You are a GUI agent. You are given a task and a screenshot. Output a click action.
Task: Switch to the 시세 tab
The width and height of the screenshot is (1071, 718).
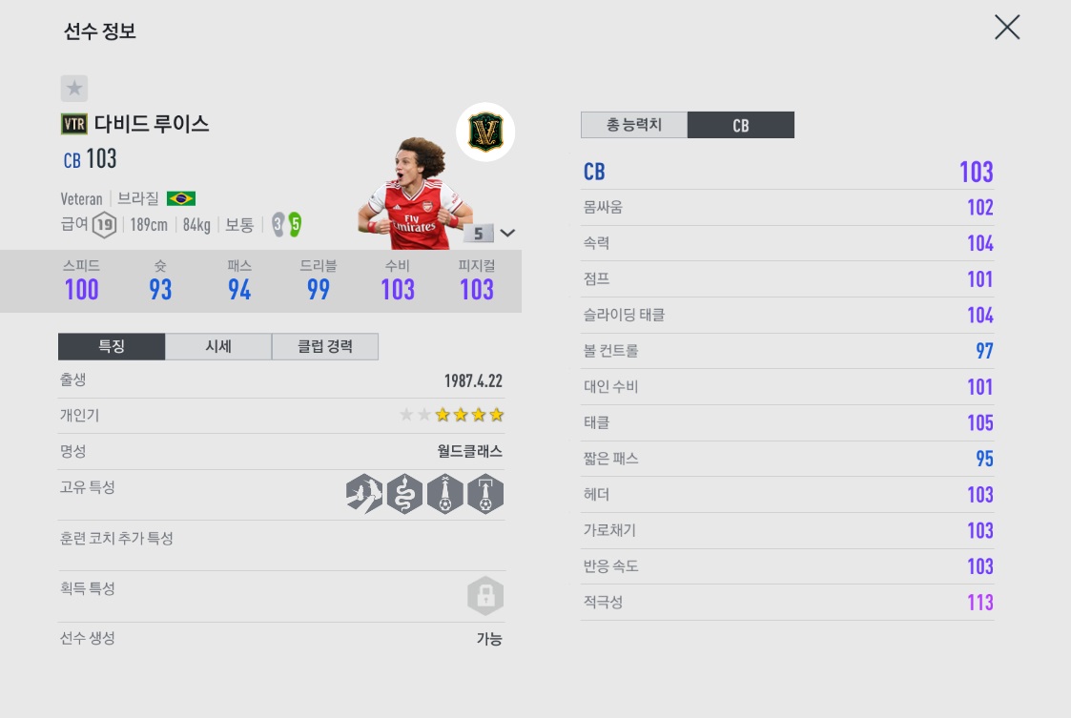pyautogui.click(x=218, y=346)
